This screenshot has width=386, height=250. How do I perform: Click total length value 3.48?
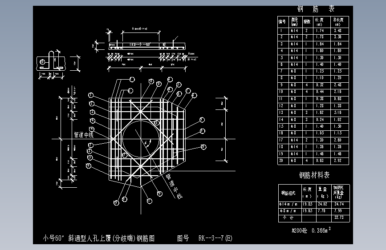coord(337,31)
